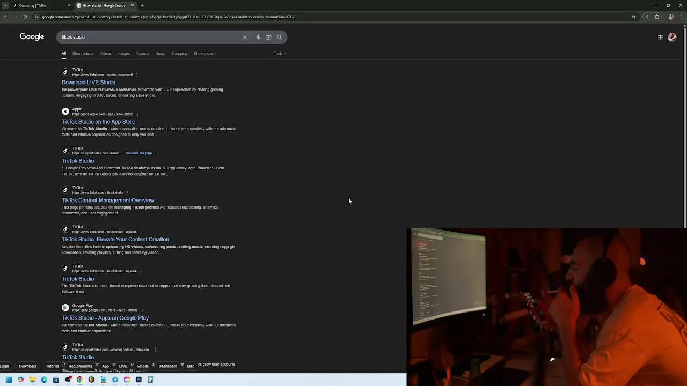This screenshot has width=687, height=386.
Task: Select the All results filter
Action: click(63, 53)
